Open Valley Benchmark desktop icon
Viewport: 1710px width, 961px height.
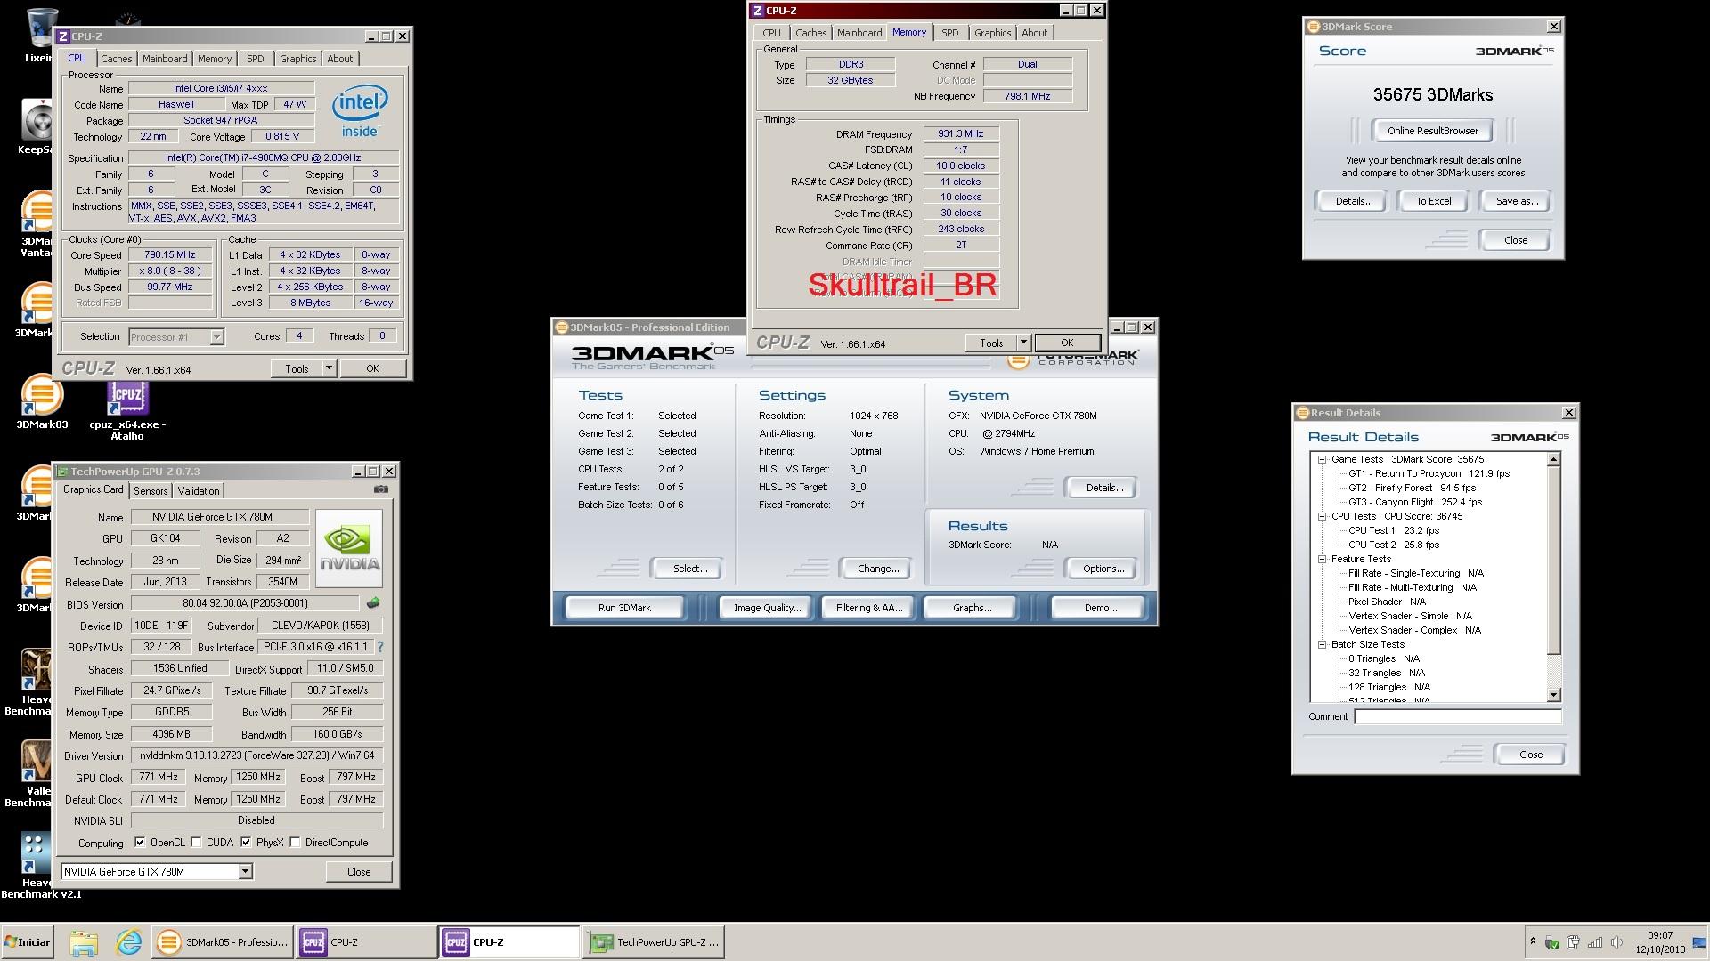click(36, 772)
